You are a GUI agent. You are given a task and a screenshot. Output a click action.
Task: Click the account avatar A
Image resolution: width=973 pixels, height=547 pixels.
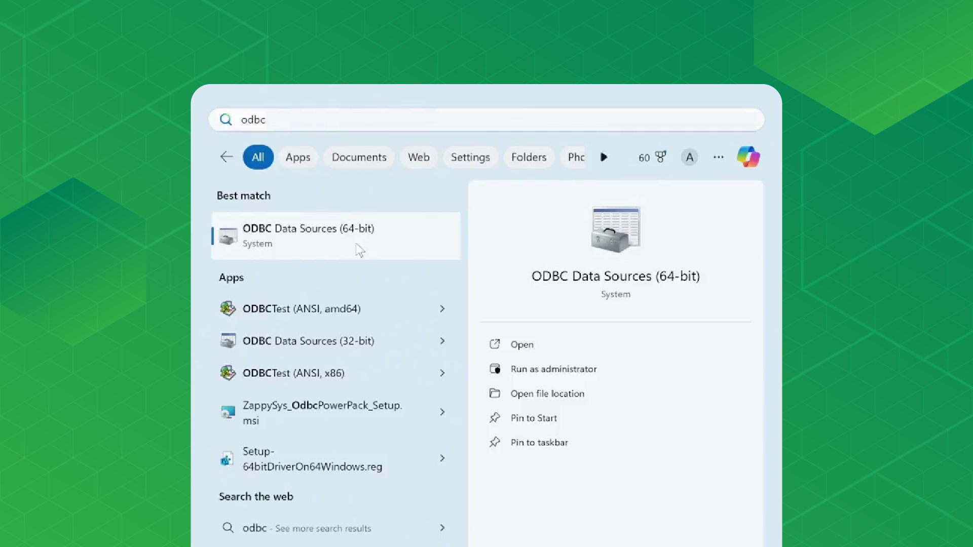point(689,158)
